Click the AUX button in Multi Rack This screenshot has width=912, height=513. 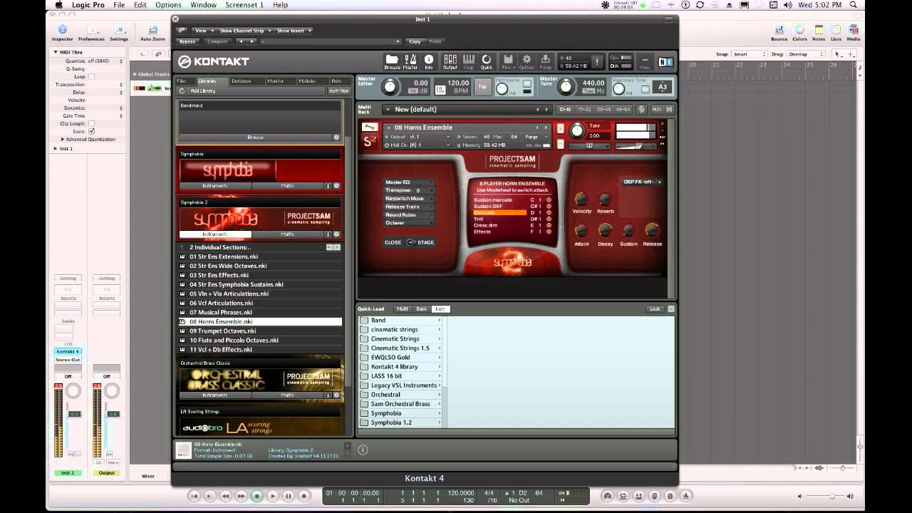click(x=656, y=109)
